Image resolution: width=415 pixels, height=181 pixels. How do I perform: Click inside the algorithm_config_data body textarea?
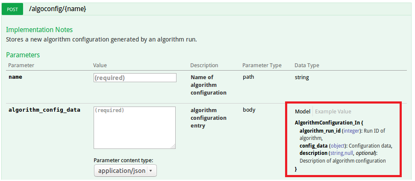pos(134,128)
